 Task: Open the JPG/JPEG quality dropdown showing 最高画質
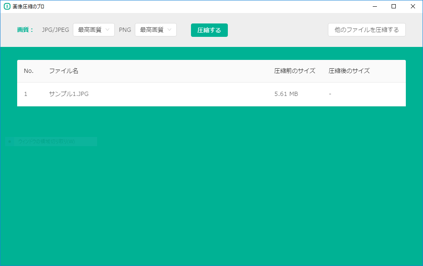pos(90,30)
